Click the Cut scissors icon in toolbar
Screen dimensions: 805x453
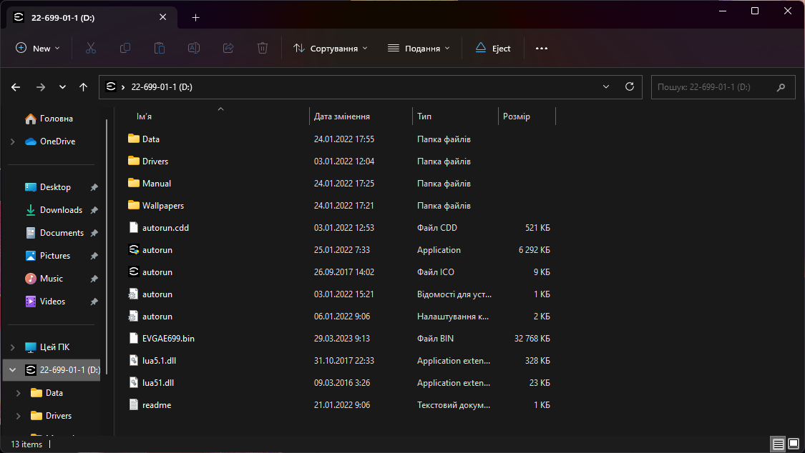pos(90,48)
